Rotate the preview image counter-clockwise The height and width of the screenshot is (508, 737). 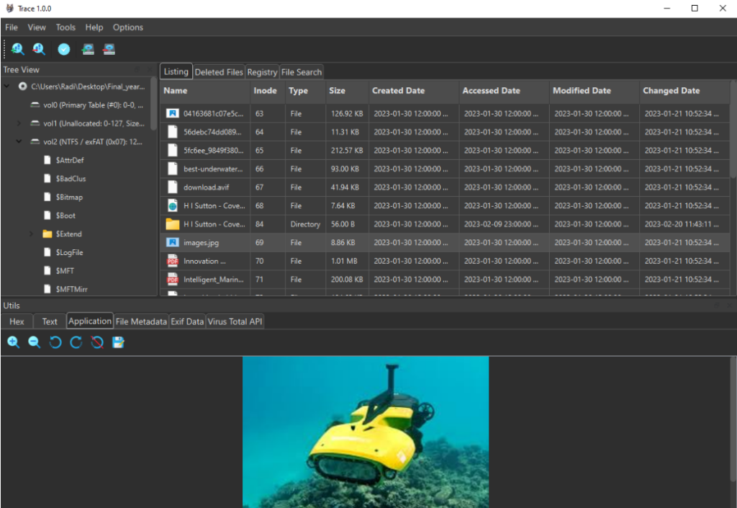55,342
